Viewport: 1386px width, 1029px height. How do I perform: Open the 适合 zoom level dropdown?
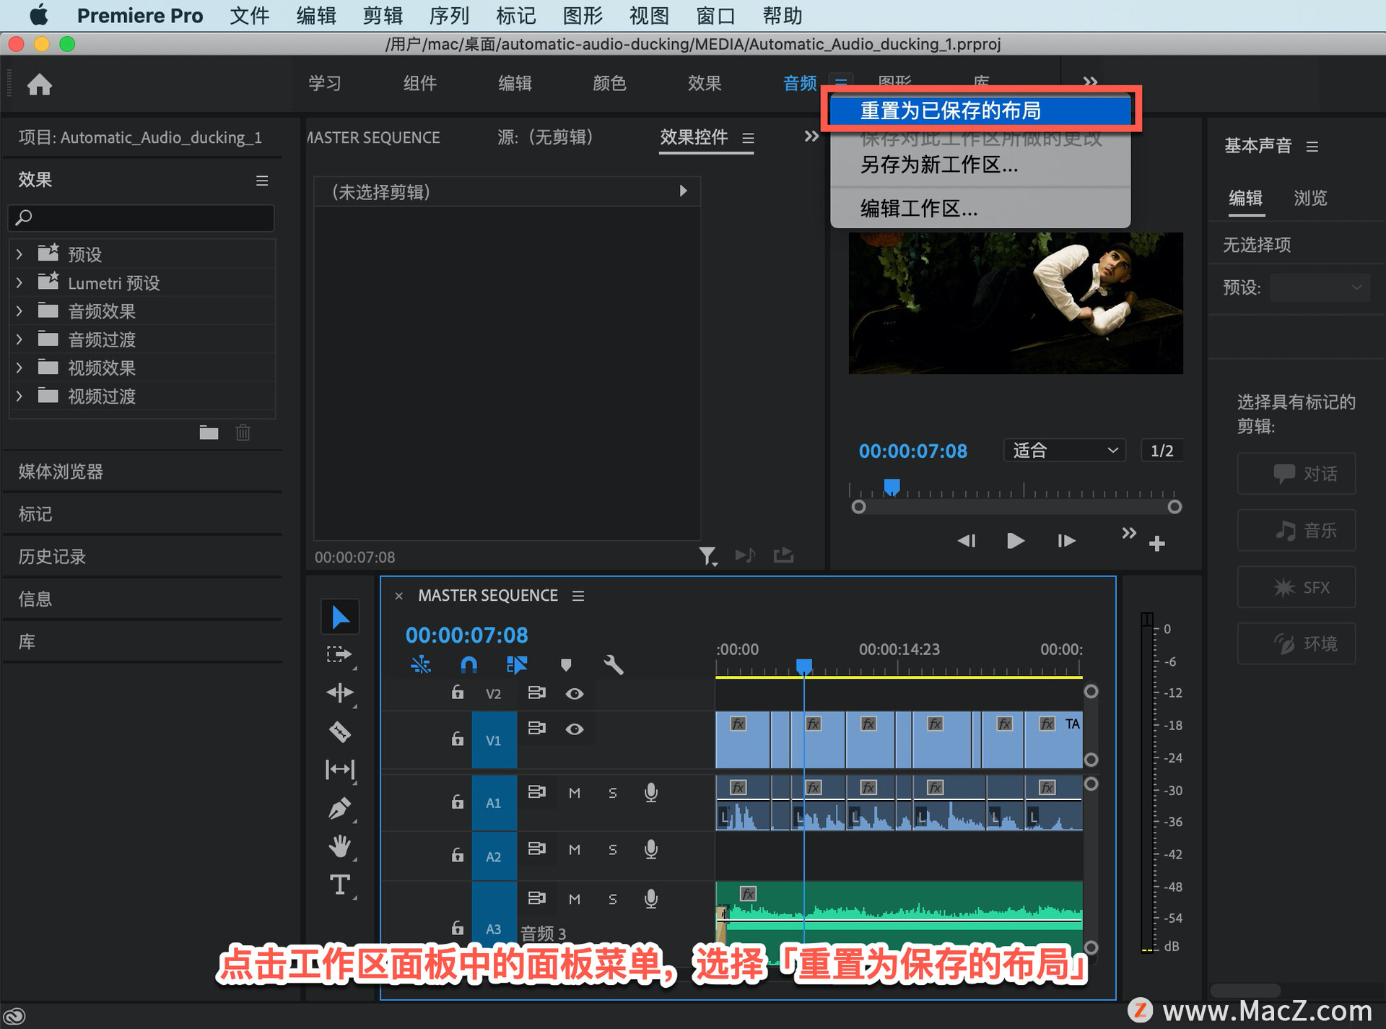tap(1065, 451)
